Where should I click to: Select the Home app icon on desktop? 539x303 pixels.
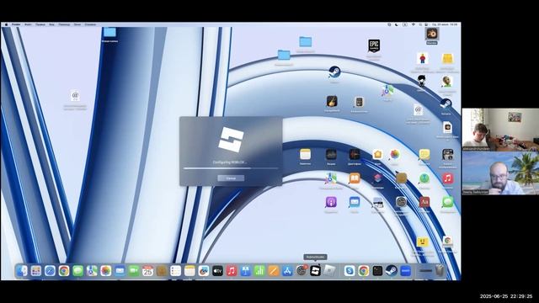[x=377, y=154]
